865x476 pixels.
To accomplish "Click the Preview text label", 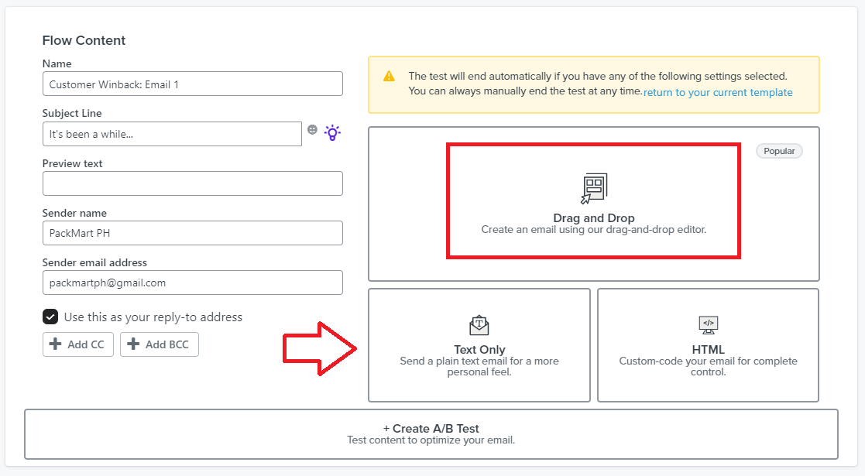I will point(72,163).
